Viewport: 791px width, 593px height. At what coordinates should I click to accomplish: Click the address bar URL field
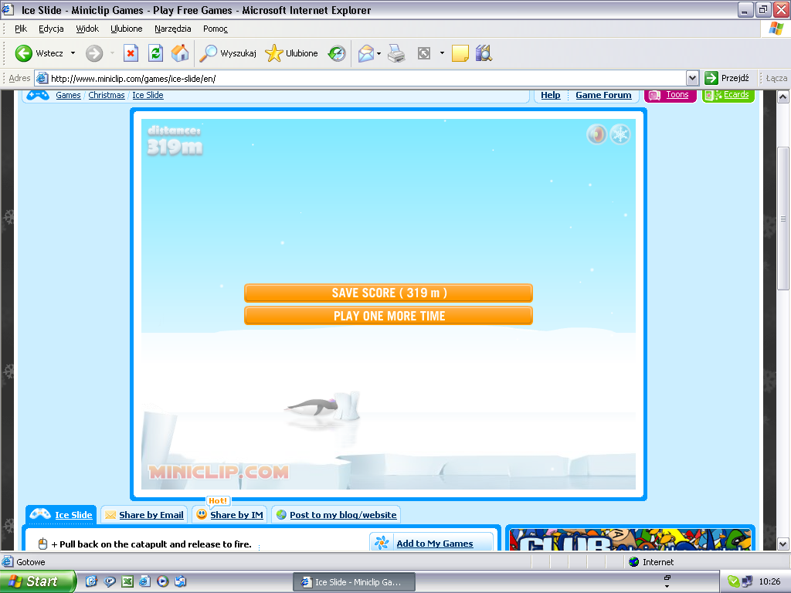[x=360, y=78]
